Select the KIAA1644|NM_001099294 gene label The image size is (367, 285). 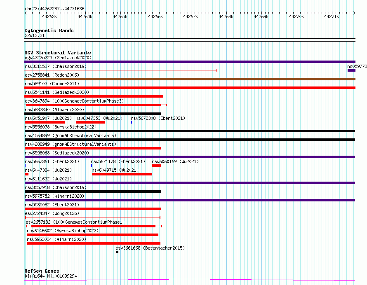tap(51, 276)
